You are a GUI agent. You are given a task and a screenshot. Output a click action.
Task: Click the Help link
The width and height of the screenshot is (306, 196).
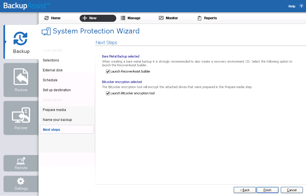[x=292, y=6]
